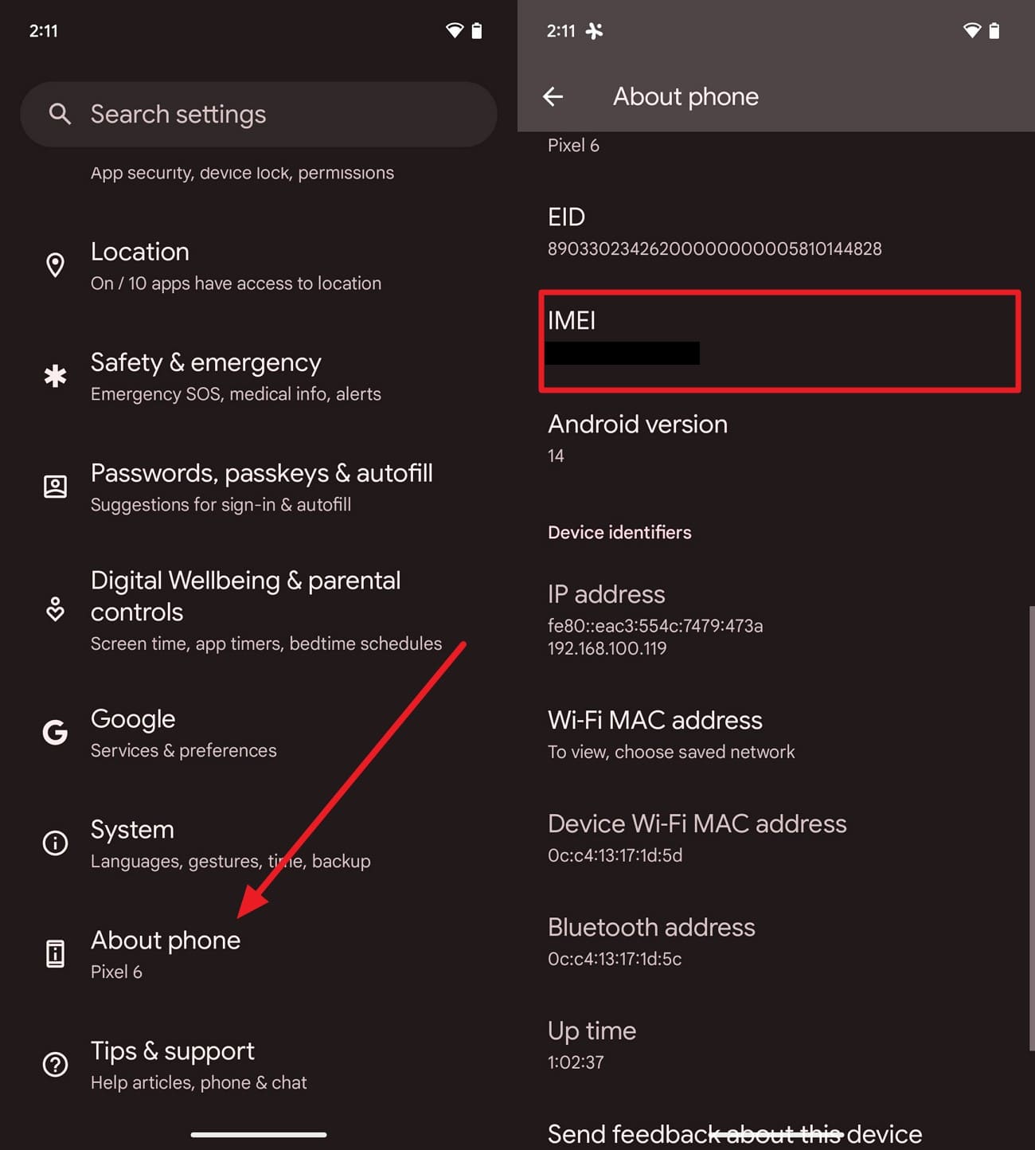Click the "Device identifiers" heading
The image size is (1035, 1150).
click(x=619, y=532)
